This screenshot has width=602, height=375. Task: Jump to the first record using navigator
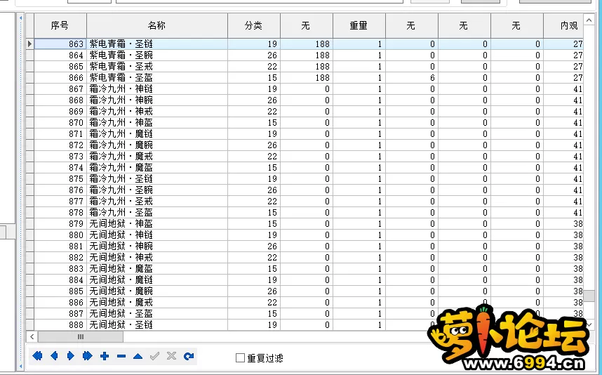(37, 356)
